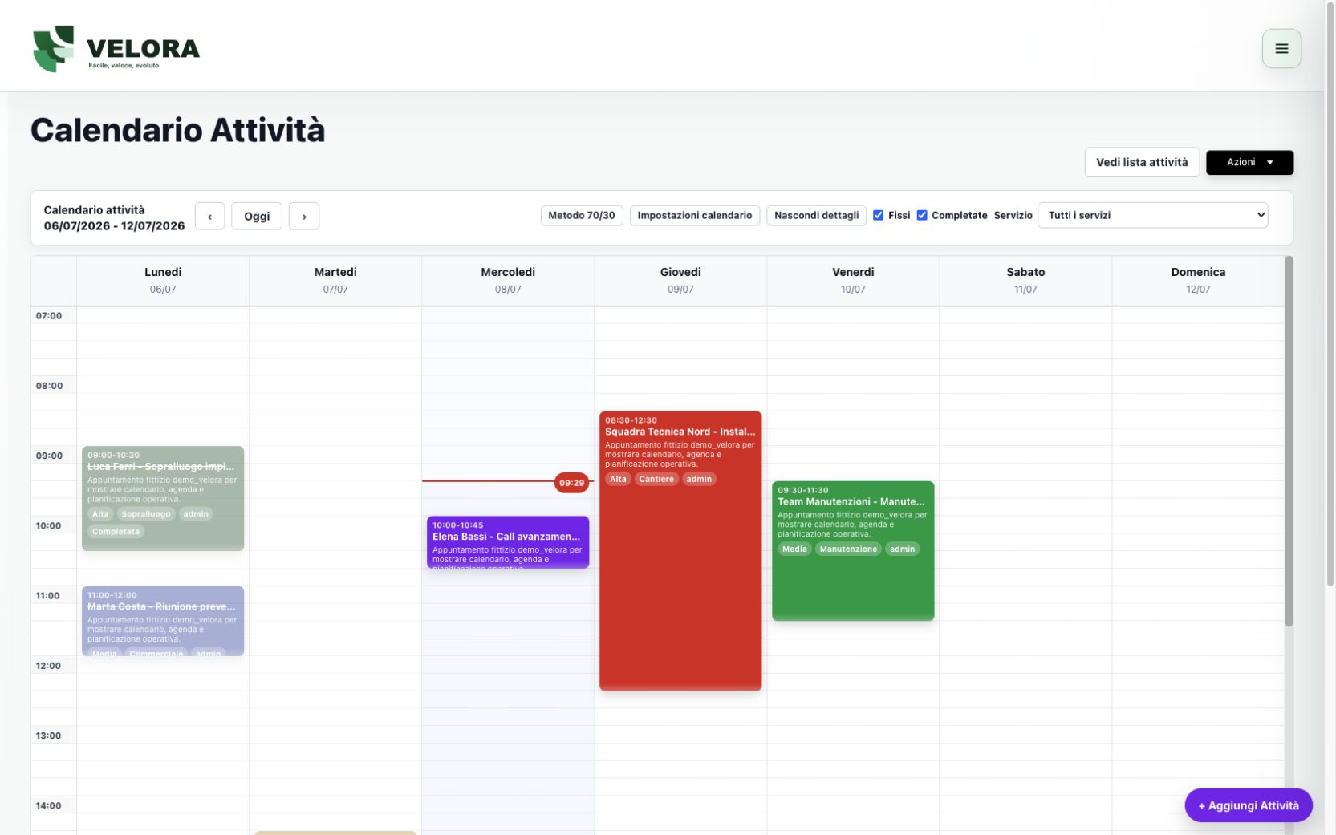Click the 12:00 time label
This screenshot has width=1336, height=835.
(49, 666)
